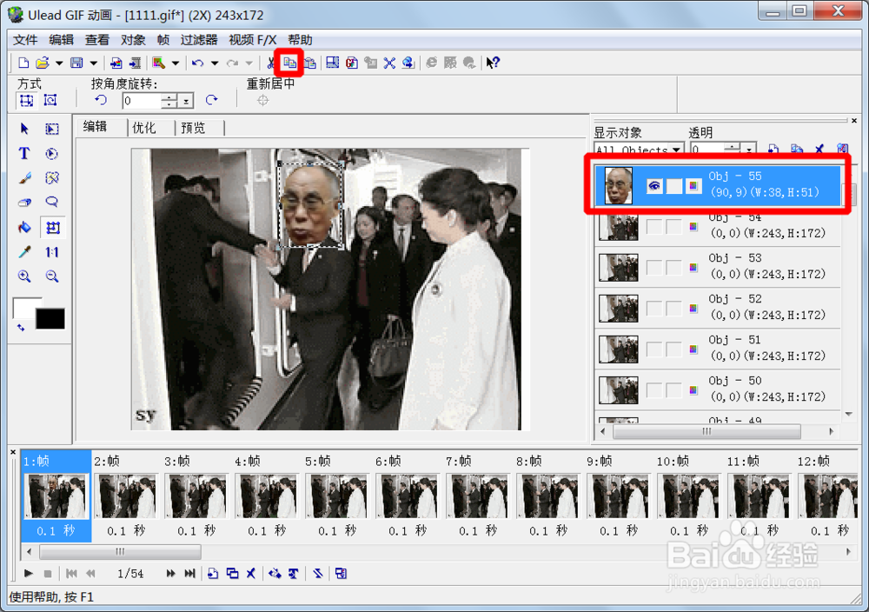The image size is (869, 612).
Task: Click the Copy icon in main toolbar
Action: pos(289,63)
